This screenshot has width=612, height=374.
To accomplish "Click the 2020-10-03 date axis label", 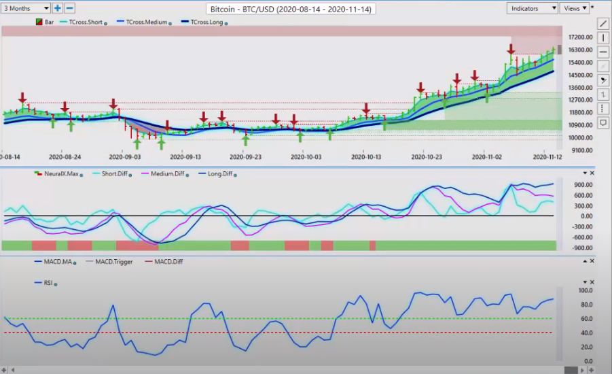I will point(306,156).
